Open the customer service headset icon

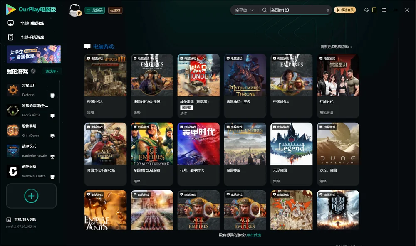coord(366,10)
